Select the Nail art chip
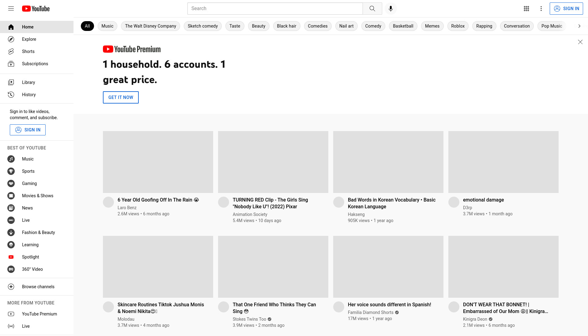The height and width of the screenshot is (336, 588). click(346, 26)
